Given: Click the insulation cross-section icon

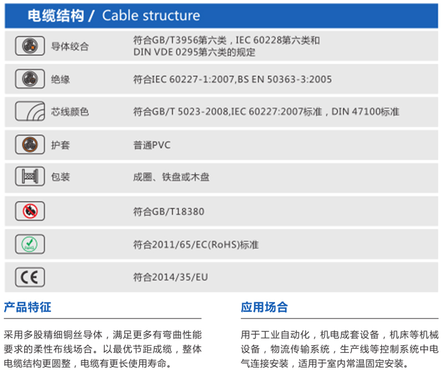Looking at the screenshot, I should (x=29, y=79).
